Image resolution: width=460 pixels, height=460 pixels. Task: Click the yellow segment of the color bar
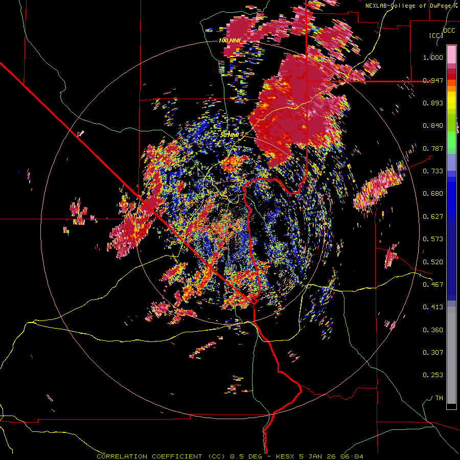pyautogui.click(x=451, y=101)
